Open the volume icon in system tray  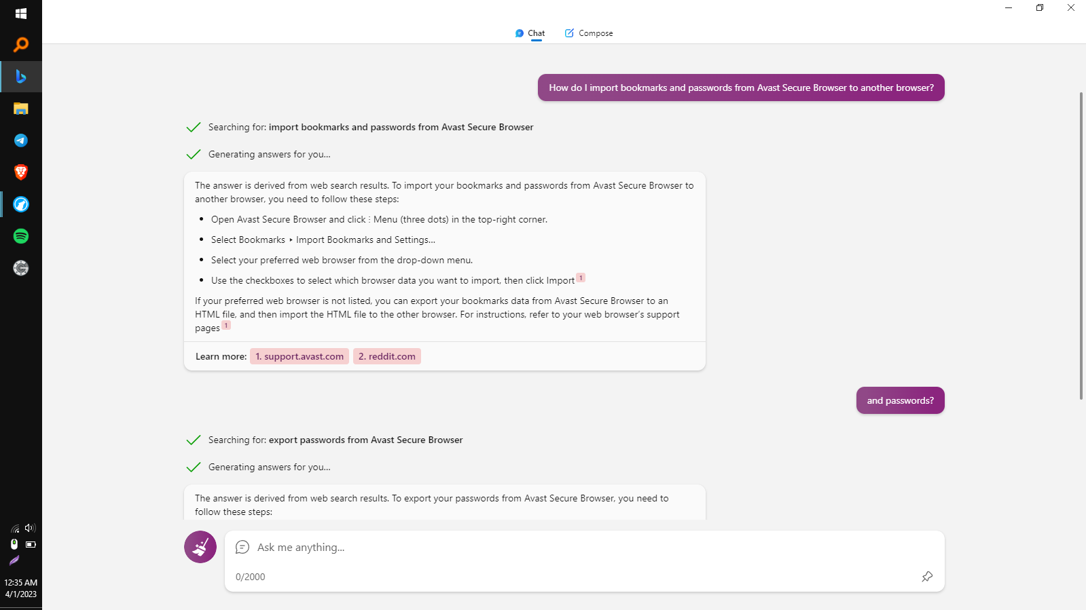coord(29,528)
